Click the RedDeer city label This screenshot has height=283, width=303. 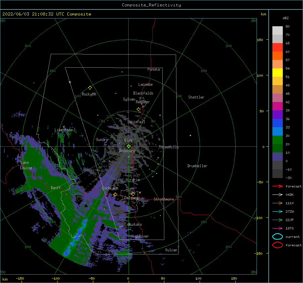click(143, 102)
